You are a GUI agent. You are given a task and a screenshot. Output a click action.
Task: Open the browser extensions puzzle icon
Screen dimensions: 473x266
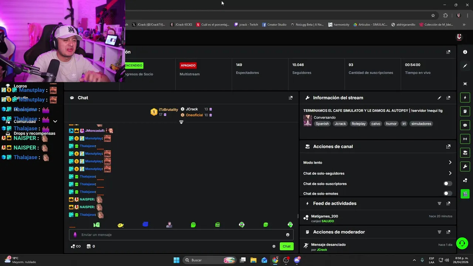pos(445,16)
